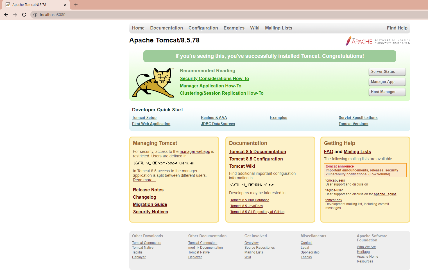Click the Tomcat cat logo image
The width and height of the screenshot is (428, 274).
(x=153, y=82)
